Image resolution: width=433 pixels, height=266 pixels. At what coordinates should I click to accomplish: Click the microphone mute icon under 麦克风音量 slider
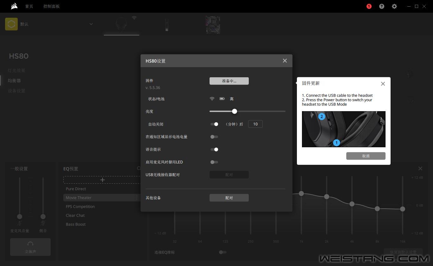click(20, 224)
